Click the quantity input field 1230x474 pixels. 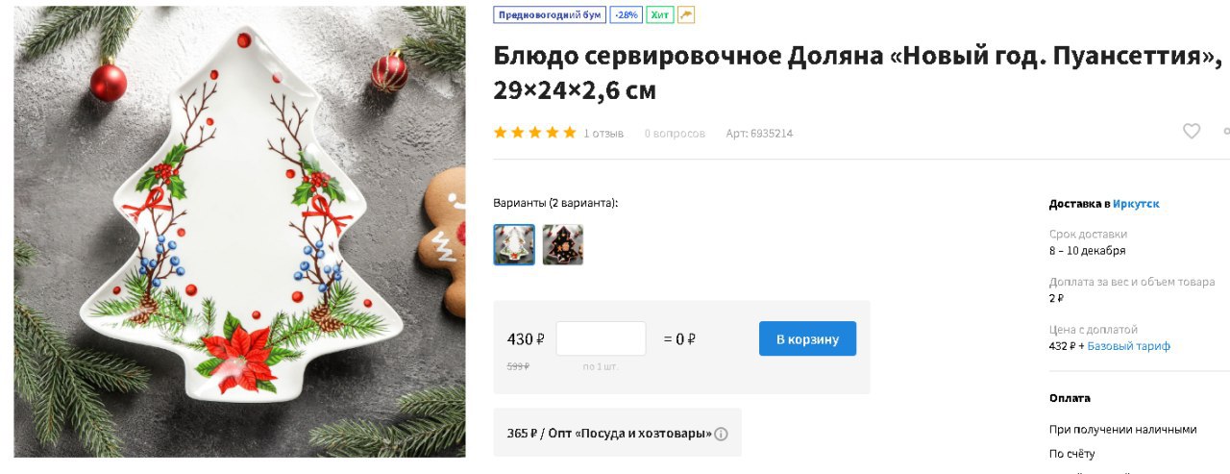click(602, 338)
